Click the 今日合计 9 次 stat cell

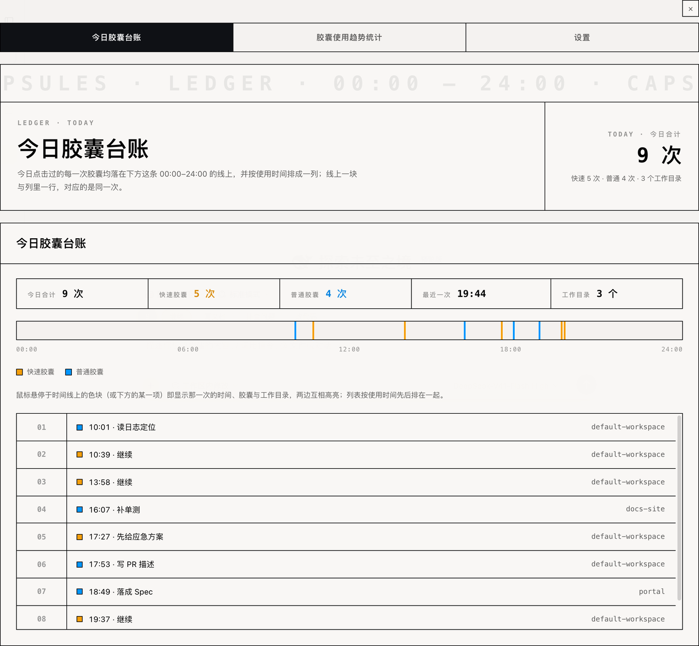click(82, 294)
